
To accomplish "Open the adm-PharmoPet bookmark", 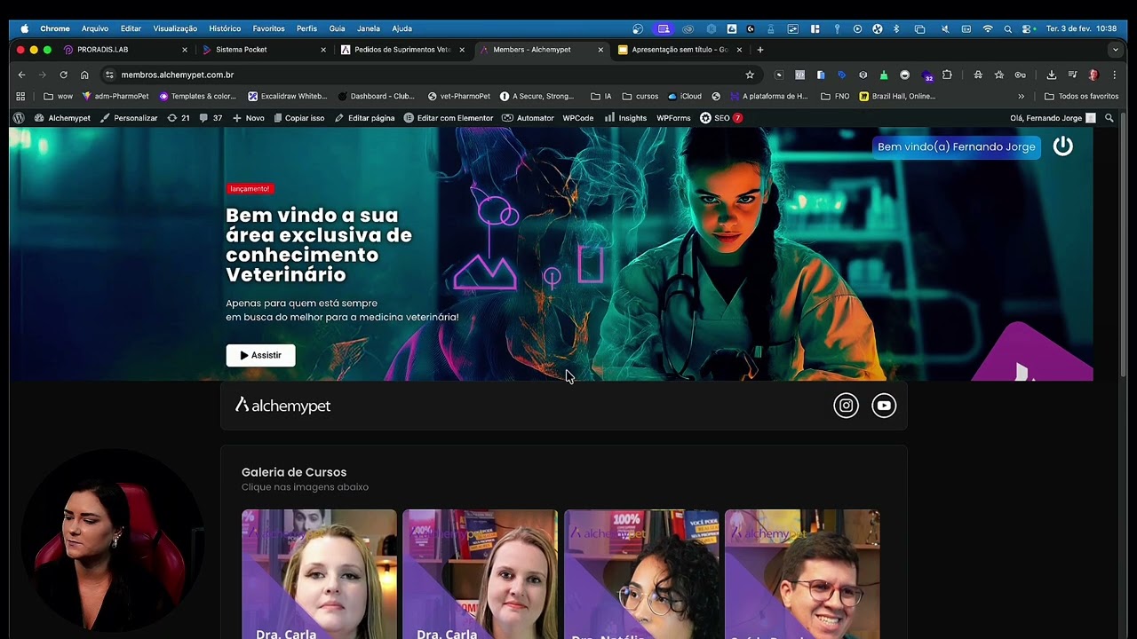I will coord(115,96).
